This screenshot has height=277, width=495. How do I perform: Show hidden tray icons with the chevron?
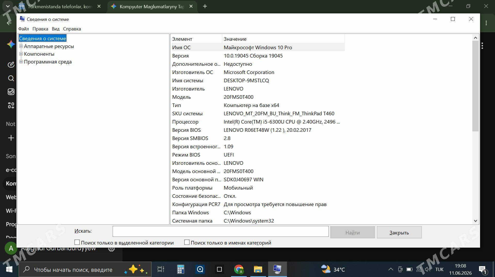pyautogui.click(x=391, y=270)
